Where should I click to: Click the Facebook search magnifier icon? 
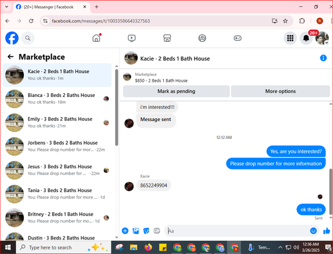[28, 38]
